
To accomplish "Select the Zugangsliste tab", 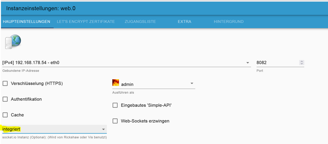I will point(140,22).
